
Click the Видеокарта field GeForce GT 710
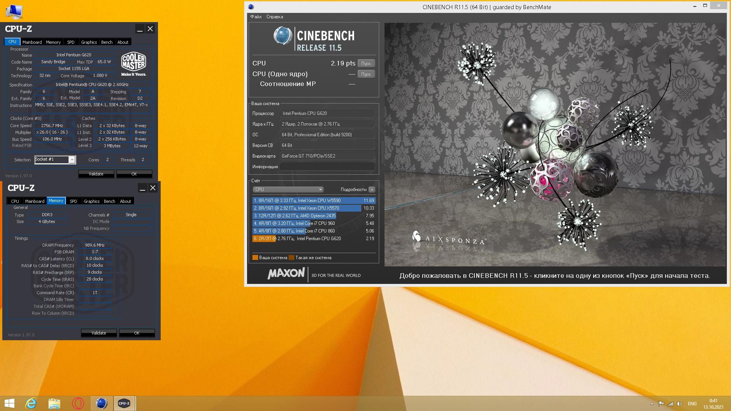click(x=327, y=156)
